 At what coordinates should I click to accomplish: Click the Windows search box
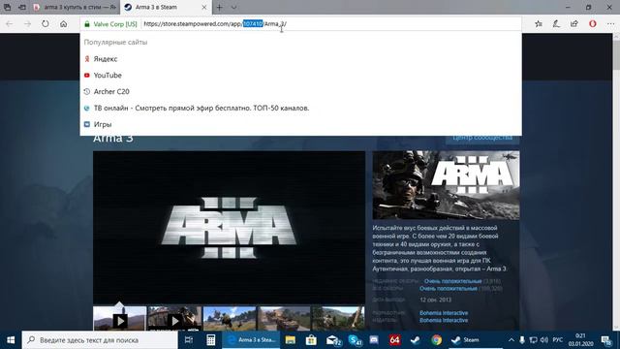coord(100,340)
